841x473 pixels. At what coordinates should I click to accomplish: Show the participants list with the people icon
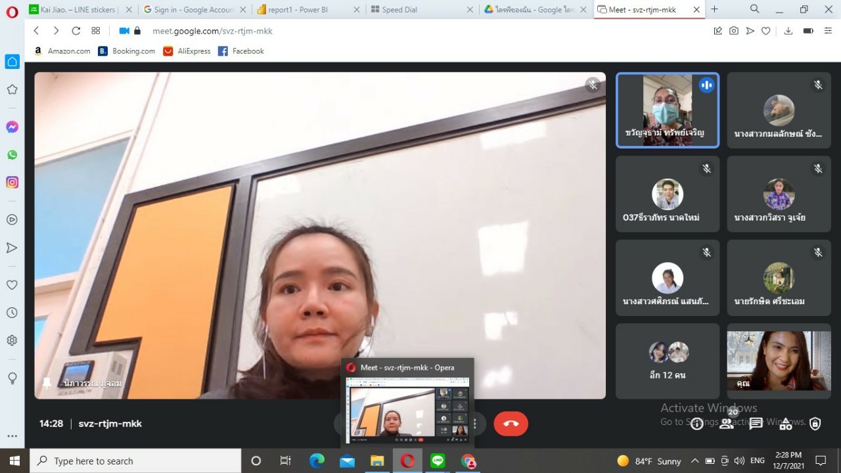click(x=727, y=424)
